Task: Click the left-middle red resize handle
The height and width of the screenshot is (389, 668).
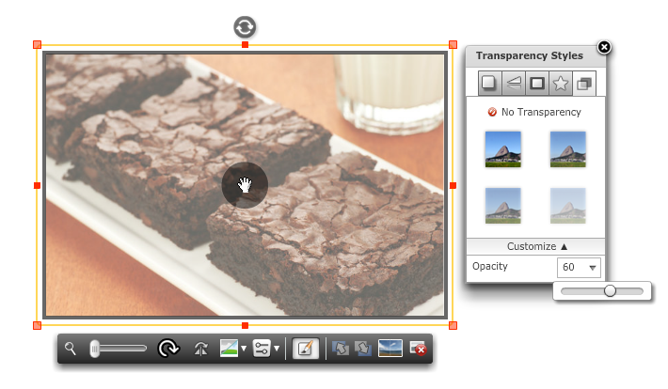Action: [x=37, y=185]
